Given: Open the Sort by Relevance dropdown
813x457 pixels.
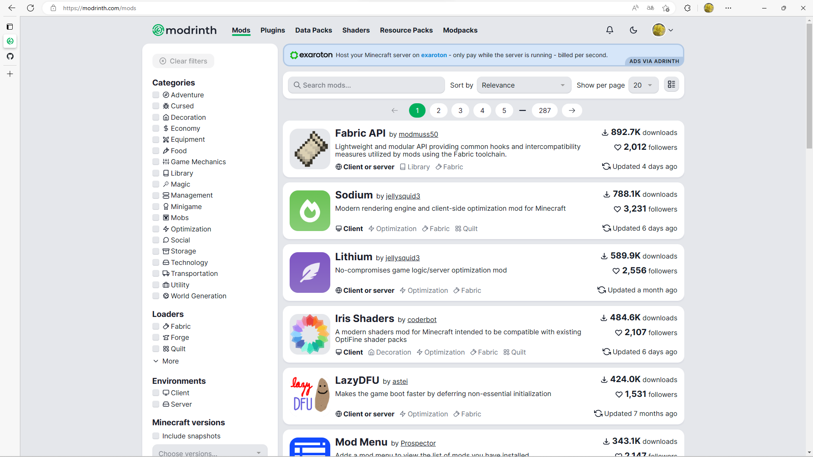Looking at the screenshot, I should 524,85.
